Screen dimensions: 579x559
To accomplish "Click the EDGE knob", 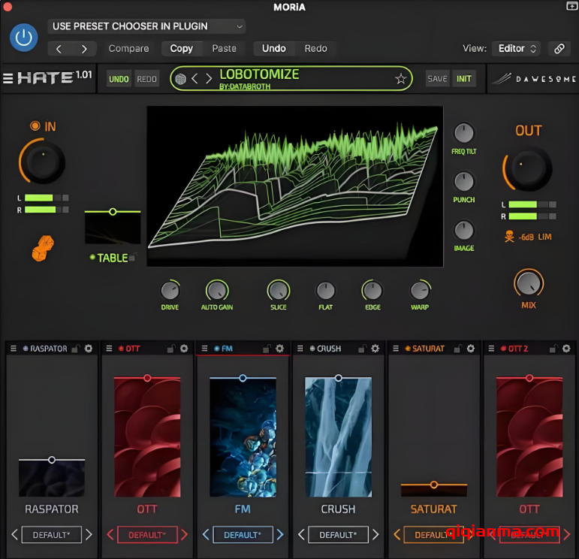I will coord(372,291).
